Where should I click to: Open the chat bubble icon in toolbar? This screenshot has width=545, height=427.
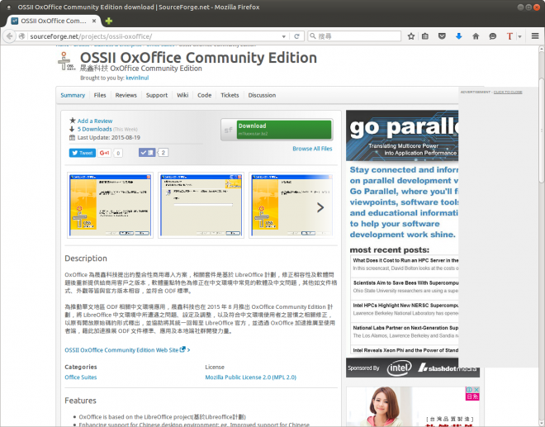click(492, 36)
